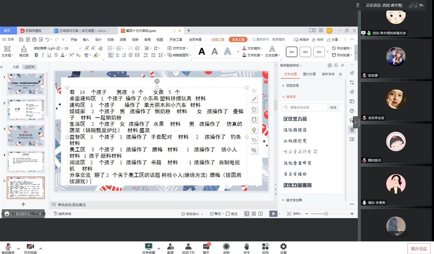Switch to 区域游戏方案 docx document tab
This screenshot has height=254, width=434.
[83, 31]
